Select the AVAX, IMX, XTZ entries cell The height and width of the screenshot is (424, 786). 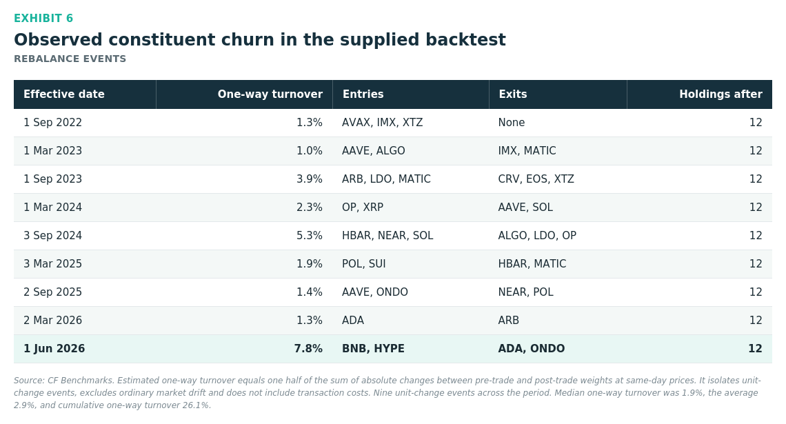(382, 123)
